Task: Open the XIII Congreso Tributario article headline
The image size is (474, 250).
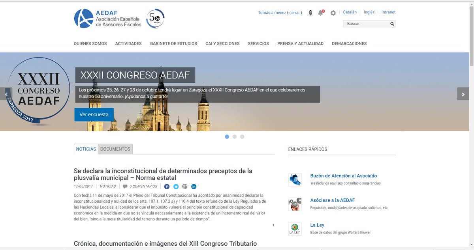Action: click(x=165, y=244)
